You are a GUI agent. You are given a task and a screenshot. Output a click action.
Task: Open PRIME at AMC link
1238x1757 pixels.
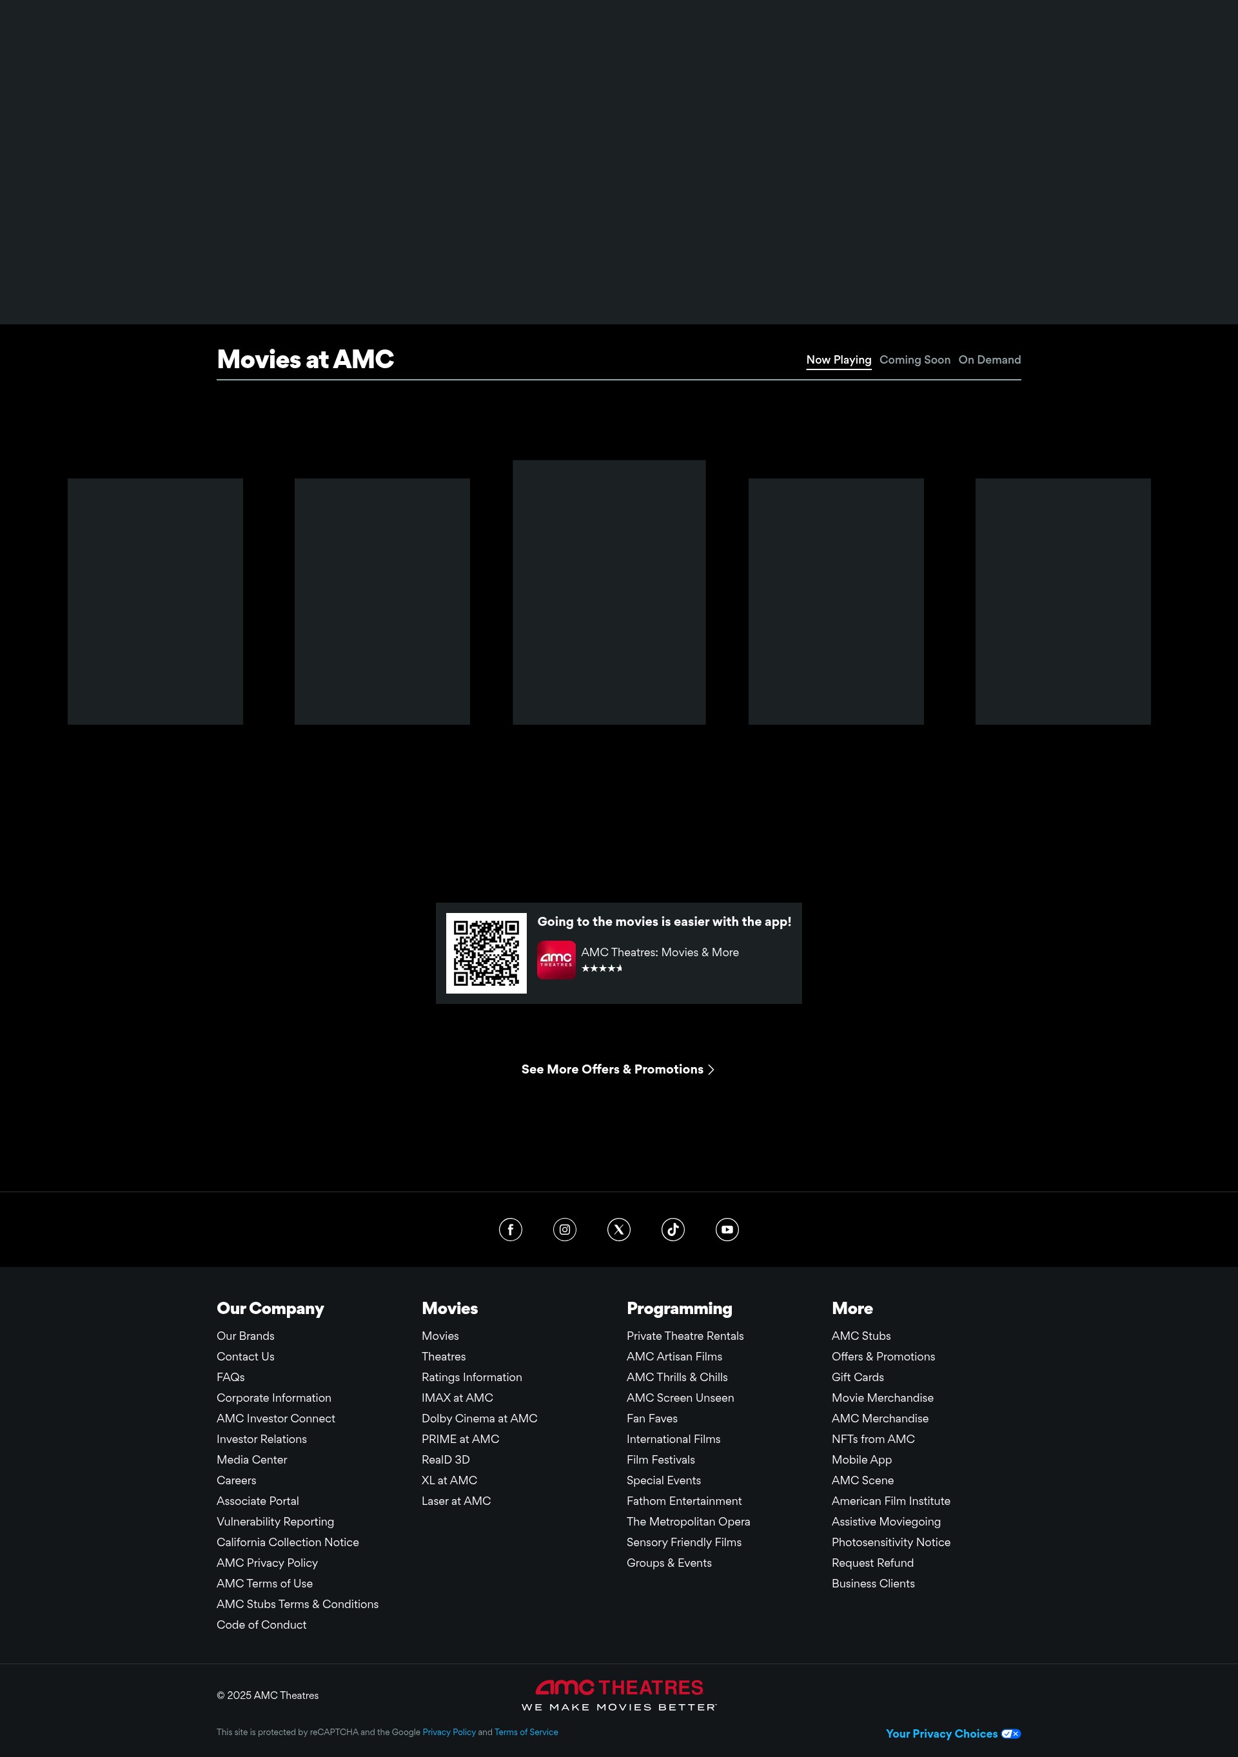point(460,1438)
